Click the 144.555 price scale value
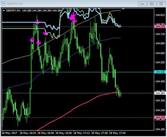The width and height of the screenshot is (167, 137). pyautogui.click(x=160, y=63)
